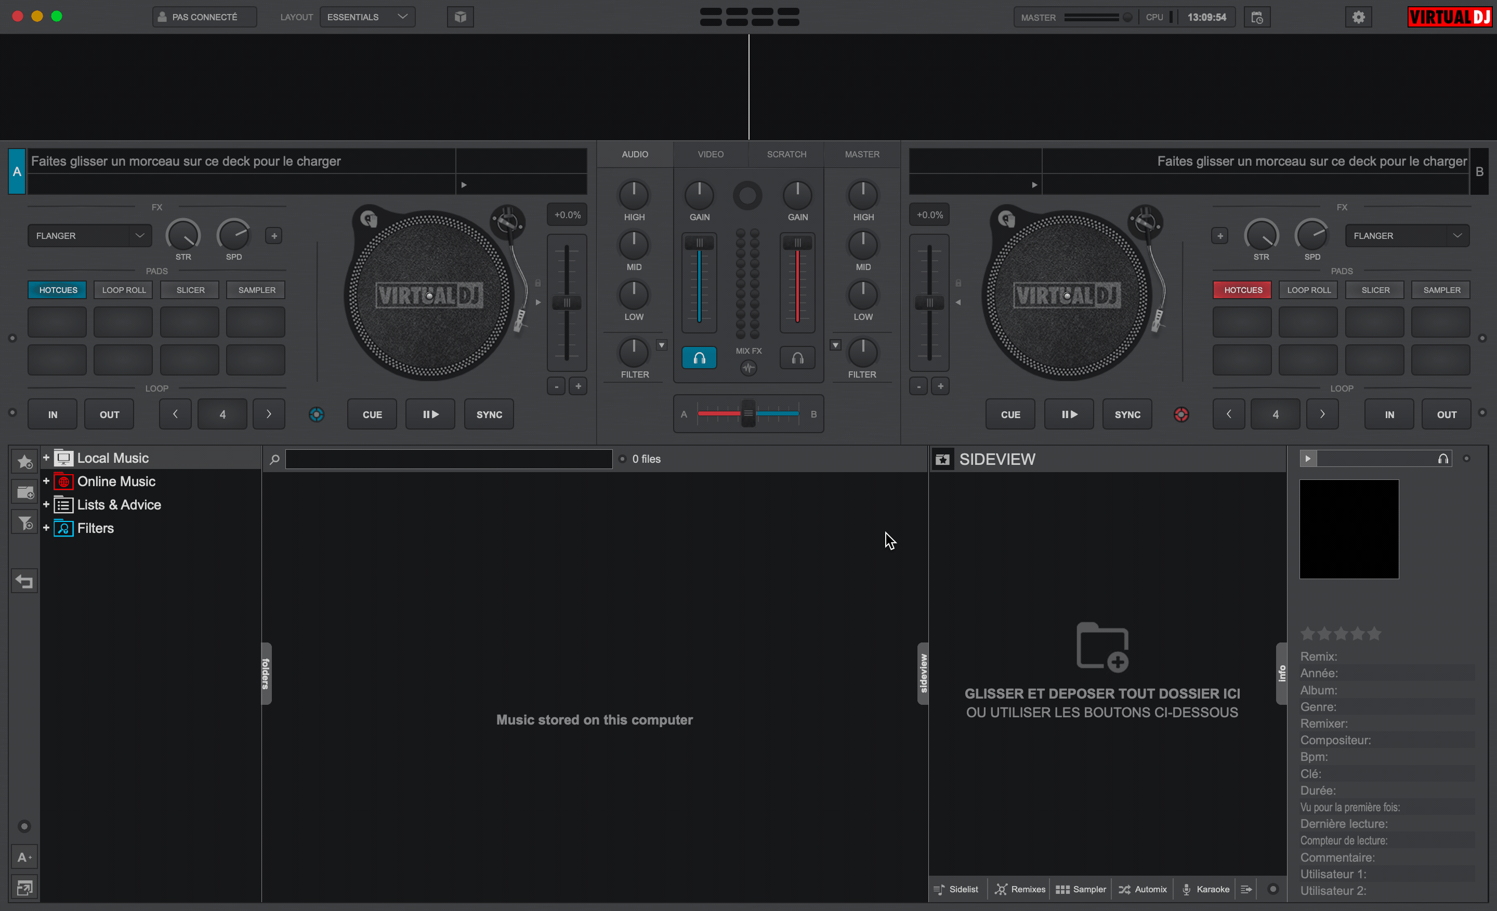Click deck A loop IN button
This screenshot has width=1497, height=911.
[53, 414]
